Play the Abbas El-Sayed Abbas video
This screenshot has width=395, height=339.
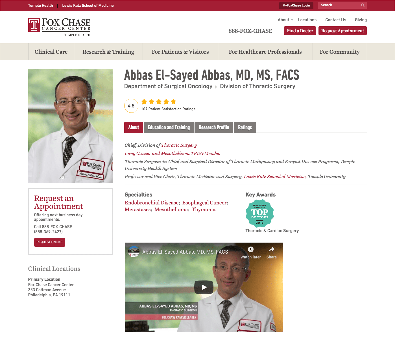tap(204, 287)
